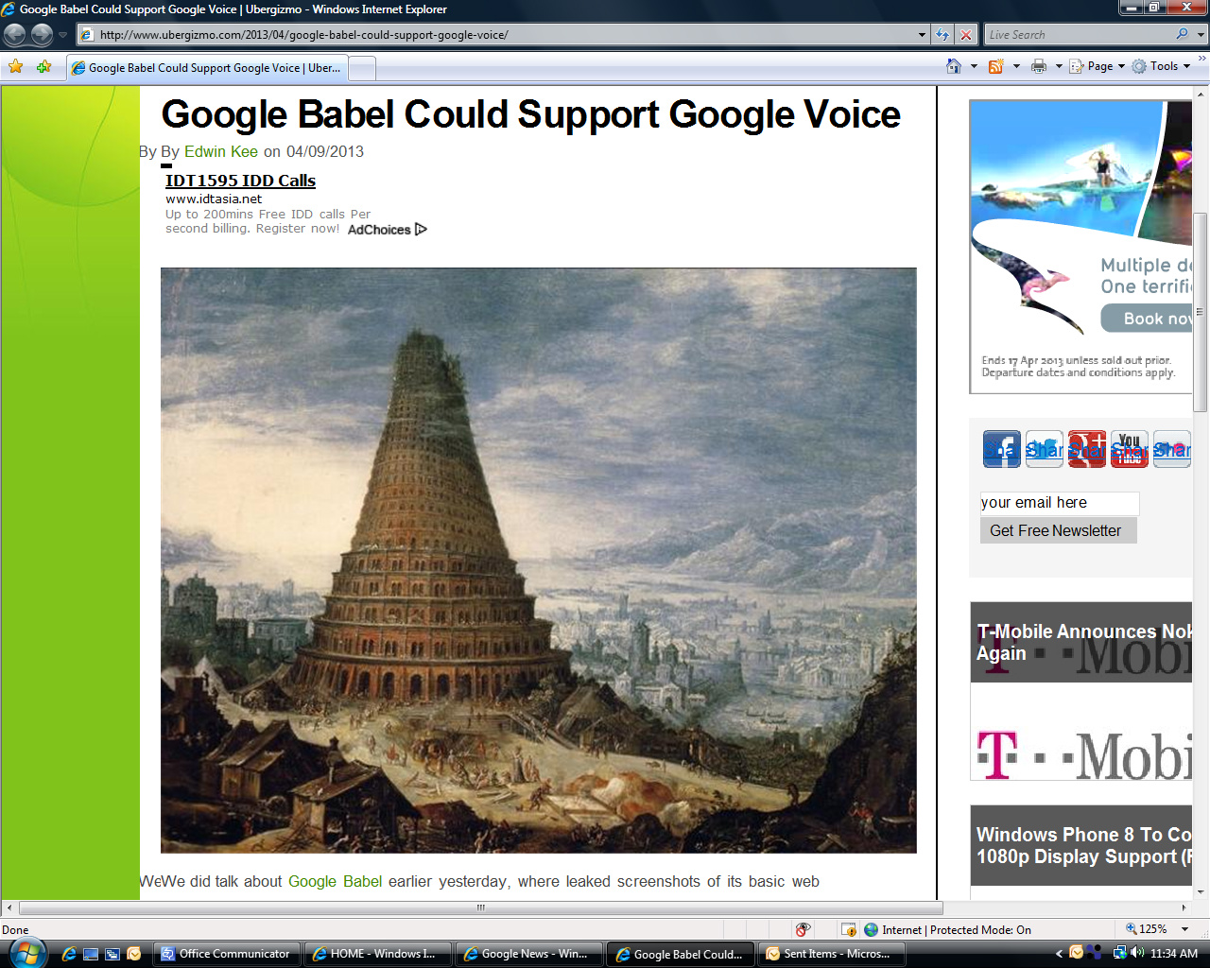
Task: Switch to Sent Items taskbar button
Action: 832,954
